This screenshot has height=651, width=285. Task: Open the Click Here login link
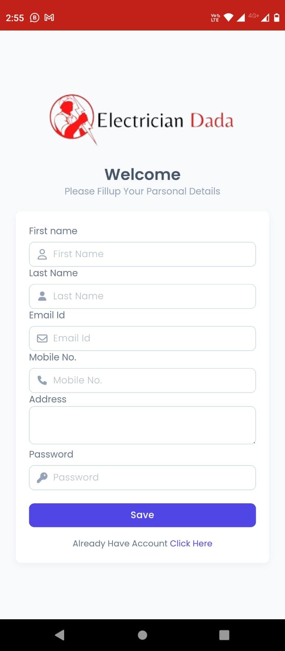(x=191, y=544)
